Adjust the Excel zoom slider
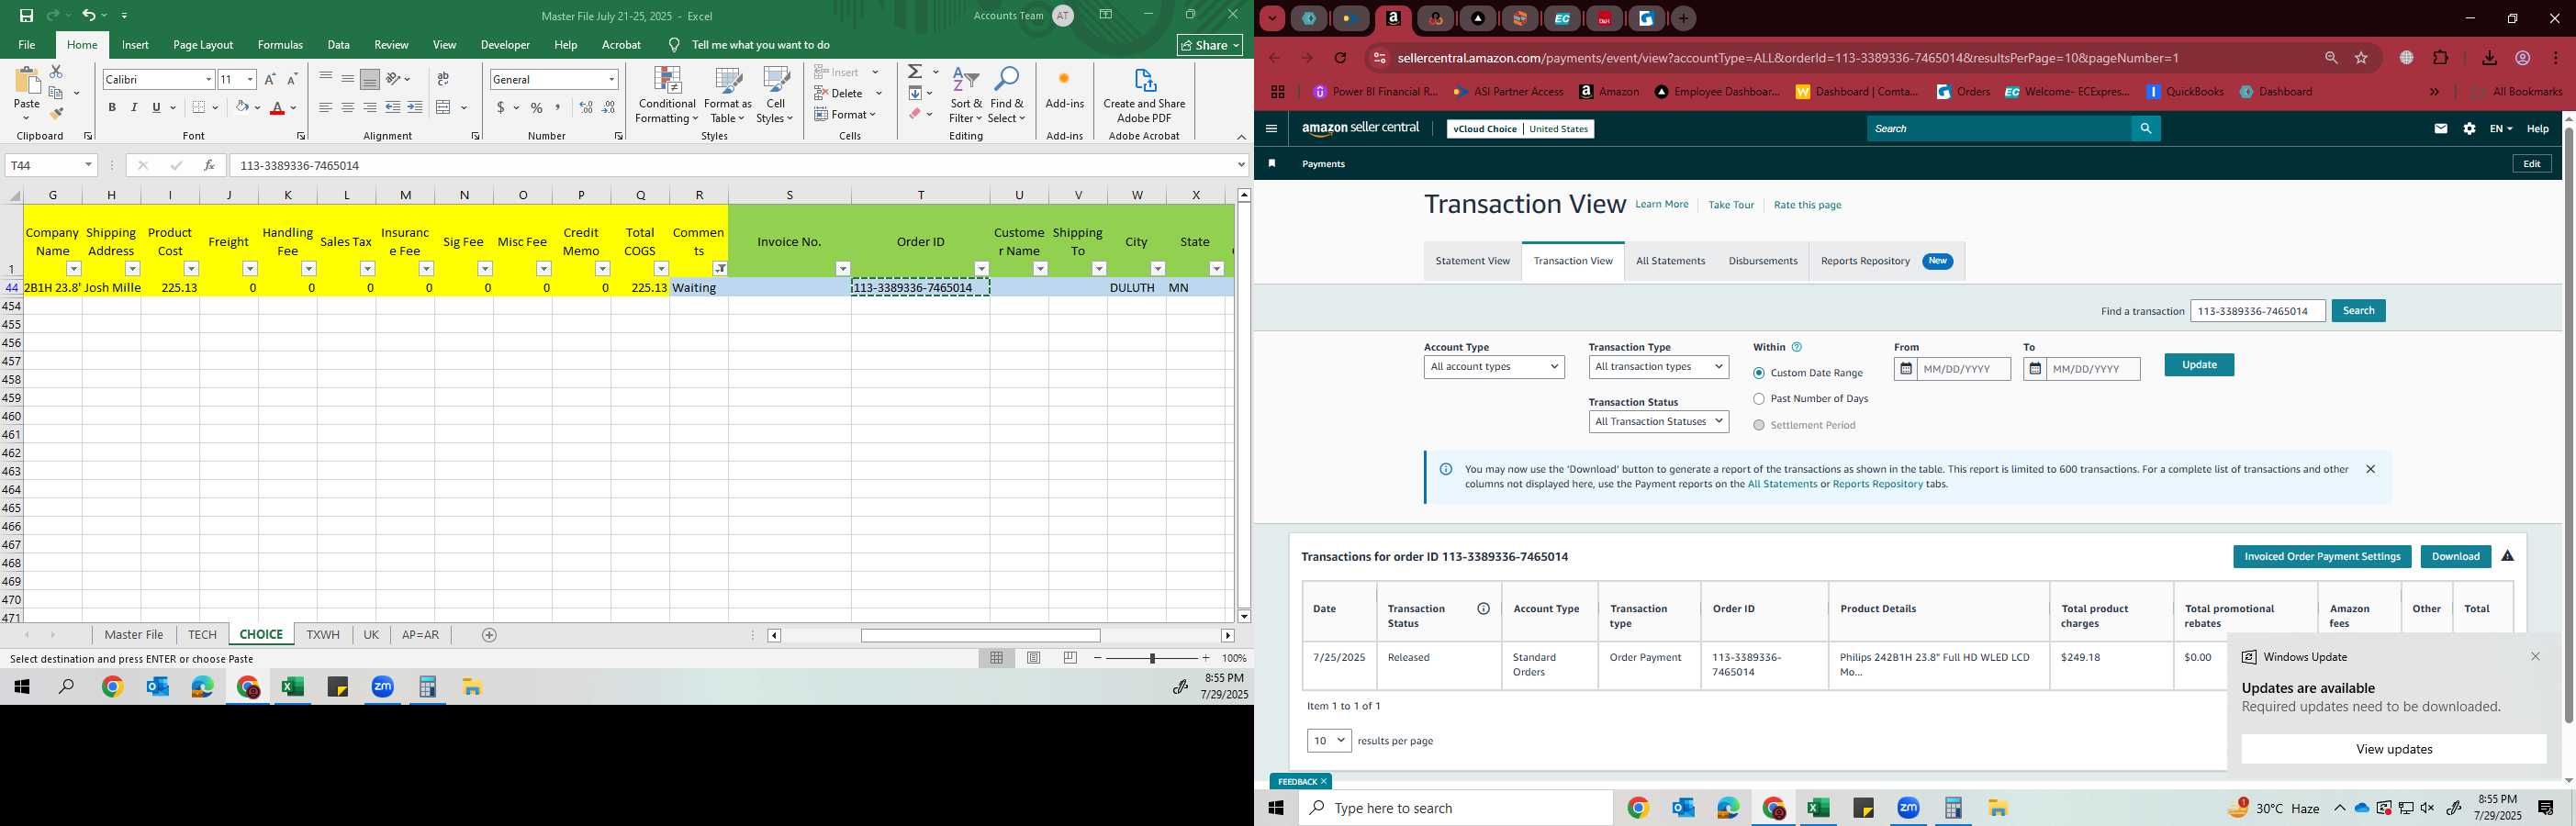This screenshot has height=826, width=2576. 1152,658
